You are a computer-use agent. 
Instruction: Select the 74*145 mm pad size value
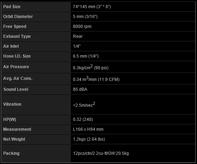92,7
